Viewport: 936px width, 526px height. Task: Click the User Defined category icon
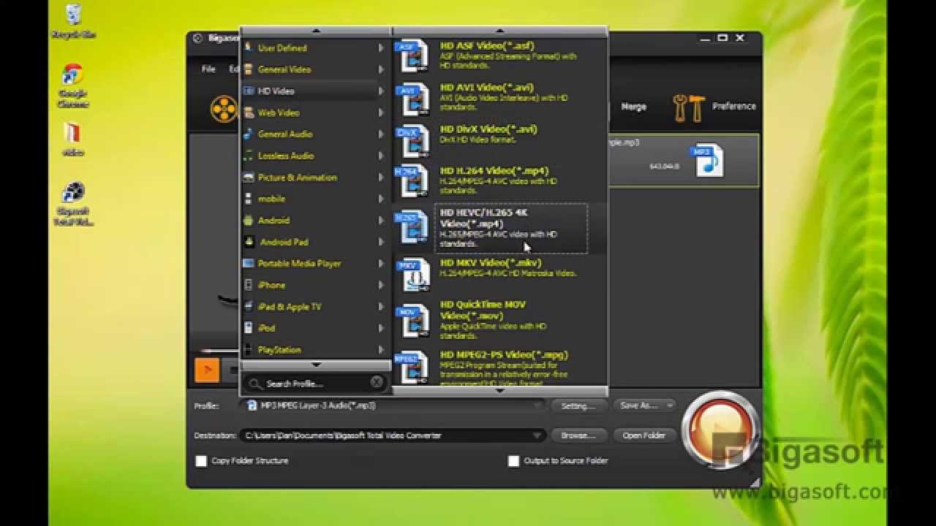click(249, 48)
